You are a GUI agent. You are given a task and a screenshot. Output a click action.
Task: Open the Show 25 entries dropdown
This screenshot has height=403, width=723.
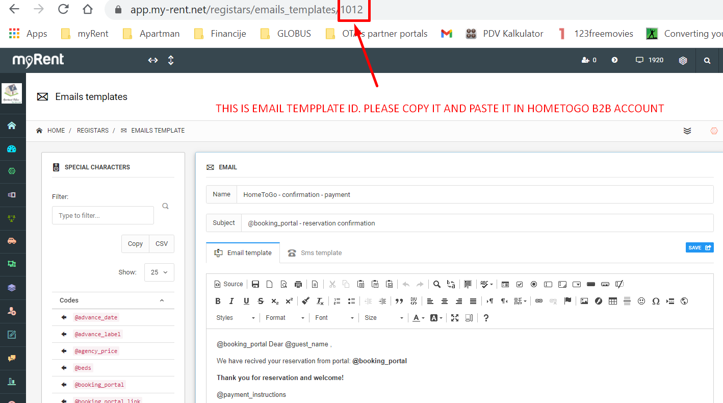pos(159,272)
